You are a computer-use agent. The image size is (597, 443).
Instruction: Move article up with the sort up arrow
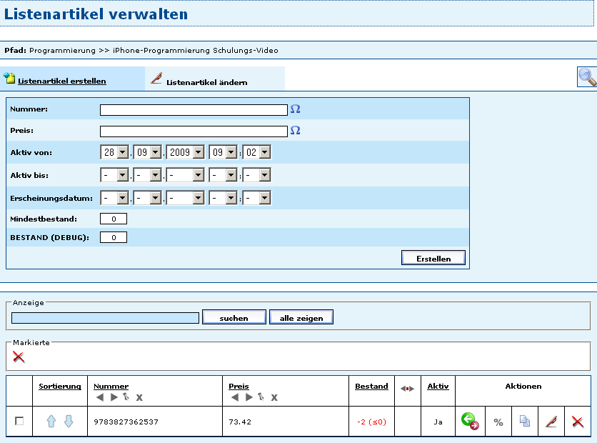point(51,422)
